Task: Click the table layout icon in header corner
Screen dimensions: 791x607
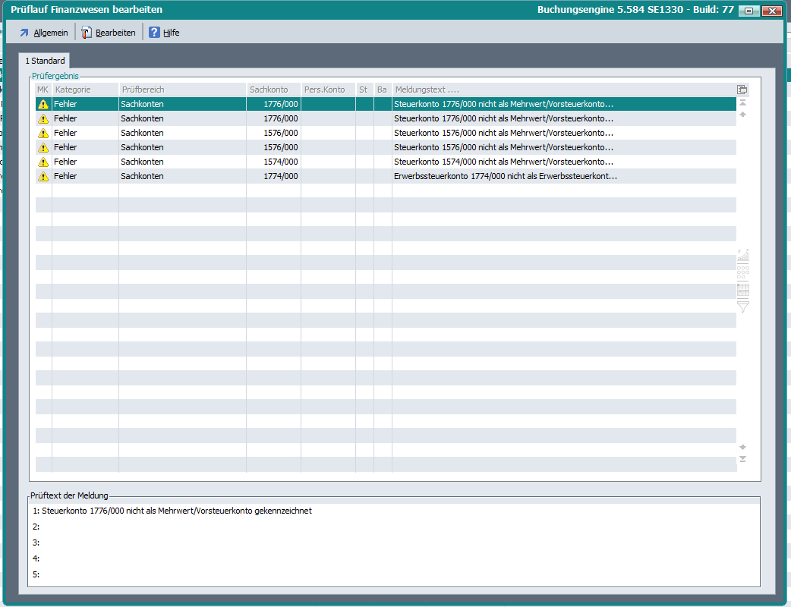Action: (742, 90)
